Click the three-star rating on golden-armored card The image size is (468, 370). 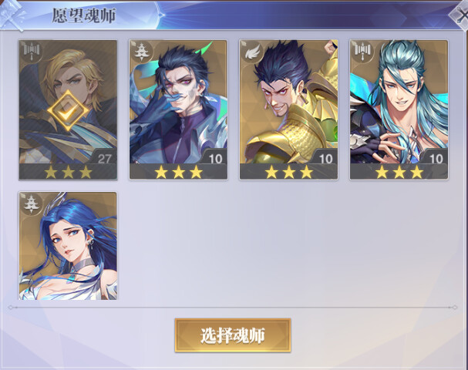pyautogui.click(x=288, y=172)
